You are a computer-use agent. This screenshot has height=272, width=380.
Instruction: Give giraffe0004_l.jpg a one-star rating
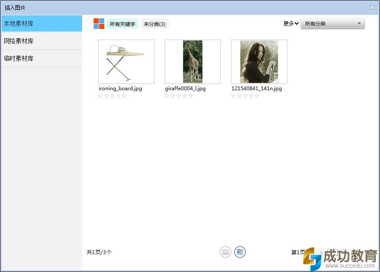(167, 96)
